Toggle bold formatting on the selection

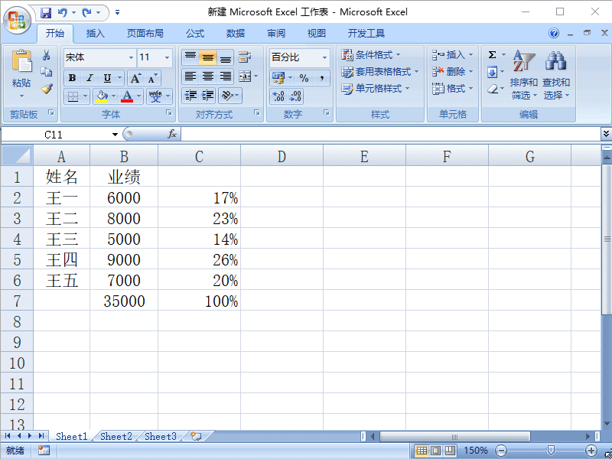point(70,78)
